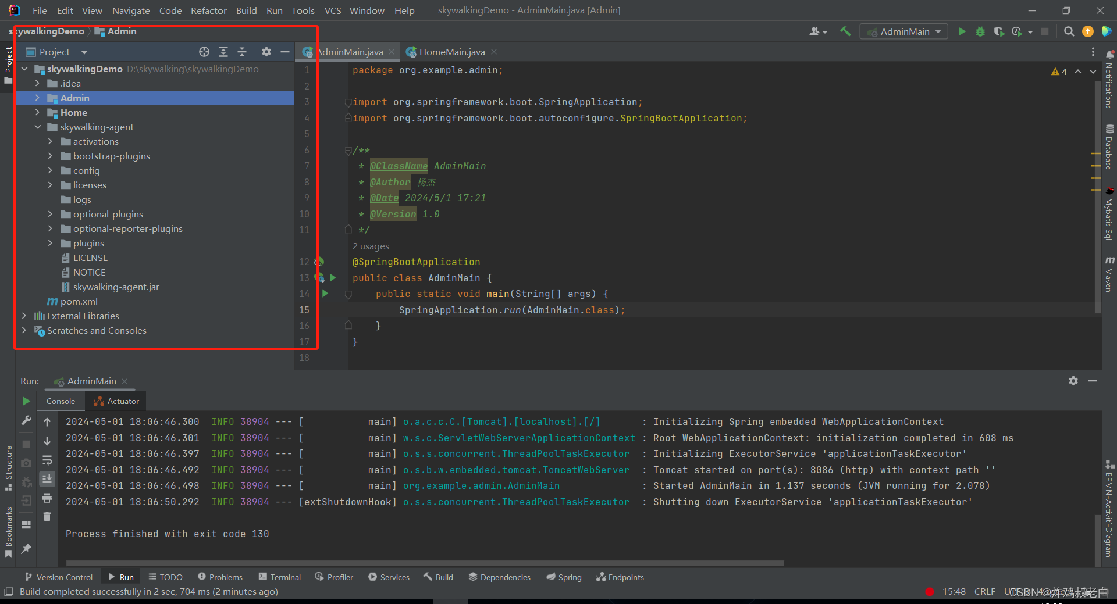The height and width of the screenshot is (604, 1117).
Task: Expand the Home module
Action: pos(37,112)
